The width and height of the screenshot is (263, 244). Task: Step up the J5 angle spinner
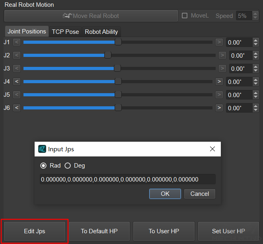coord(255,93)
